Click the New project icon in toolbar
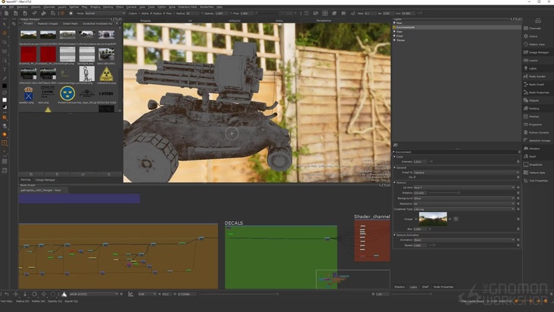This screenshot has width=554, height=312. [6, 14]
